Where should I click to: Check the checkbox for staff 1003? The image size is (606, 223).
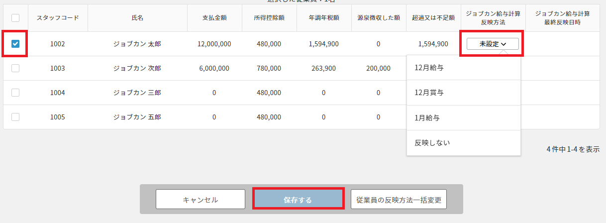(15, 68)
